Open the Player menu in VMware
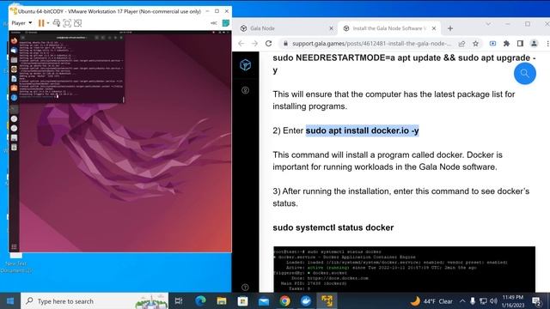550x309 pixels. tap(21, 23)
